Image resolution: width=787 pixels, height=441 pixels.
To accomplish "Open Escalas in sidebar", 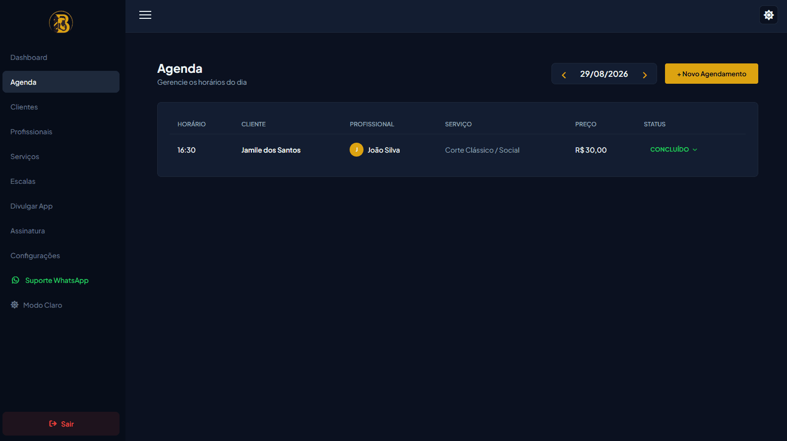I will (23, 181).
